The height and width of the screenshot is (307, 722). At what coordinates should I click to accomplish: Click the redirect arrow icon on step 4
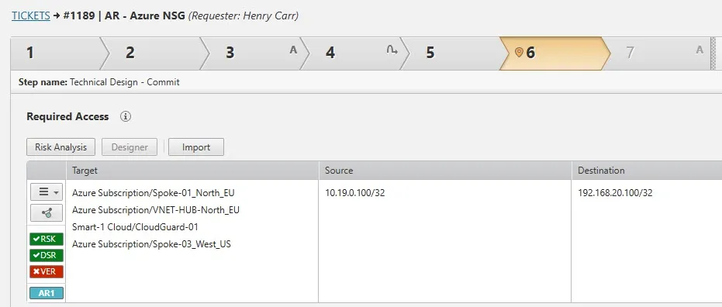[x=392, y=50]
